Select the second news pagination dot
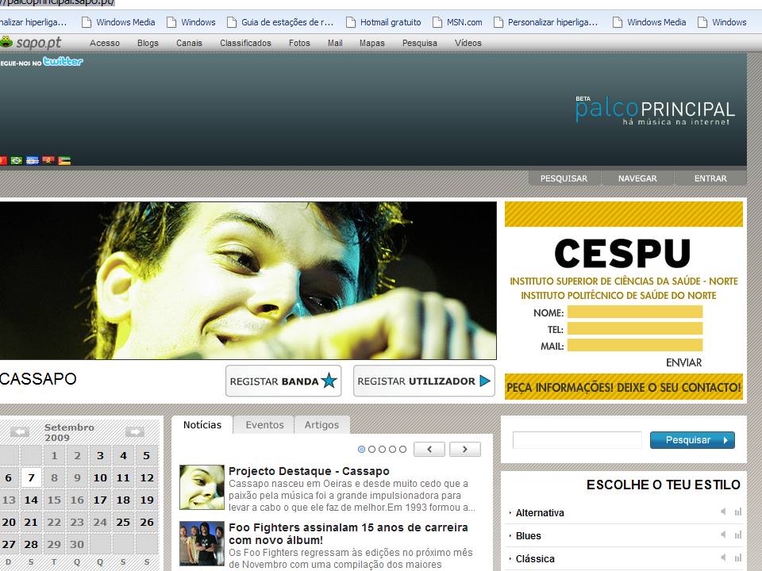This screenshot has height=571, width=762. coord(371,450)
